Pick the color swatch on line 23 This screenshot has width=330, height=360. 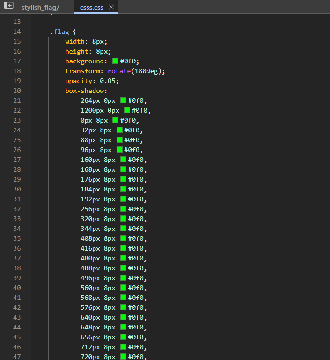116,120
